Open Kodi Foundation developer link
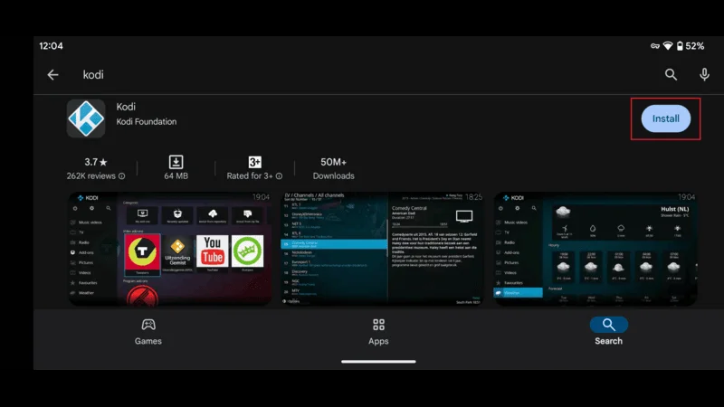724x407 pixels. coord(147,121)
